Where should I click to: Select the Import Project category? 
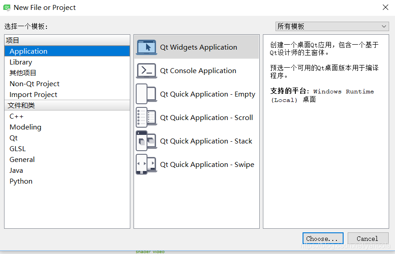tap(67, 94)
